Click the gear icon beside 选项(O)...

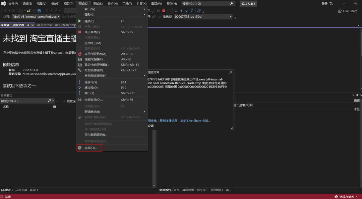tap(80, 148)
